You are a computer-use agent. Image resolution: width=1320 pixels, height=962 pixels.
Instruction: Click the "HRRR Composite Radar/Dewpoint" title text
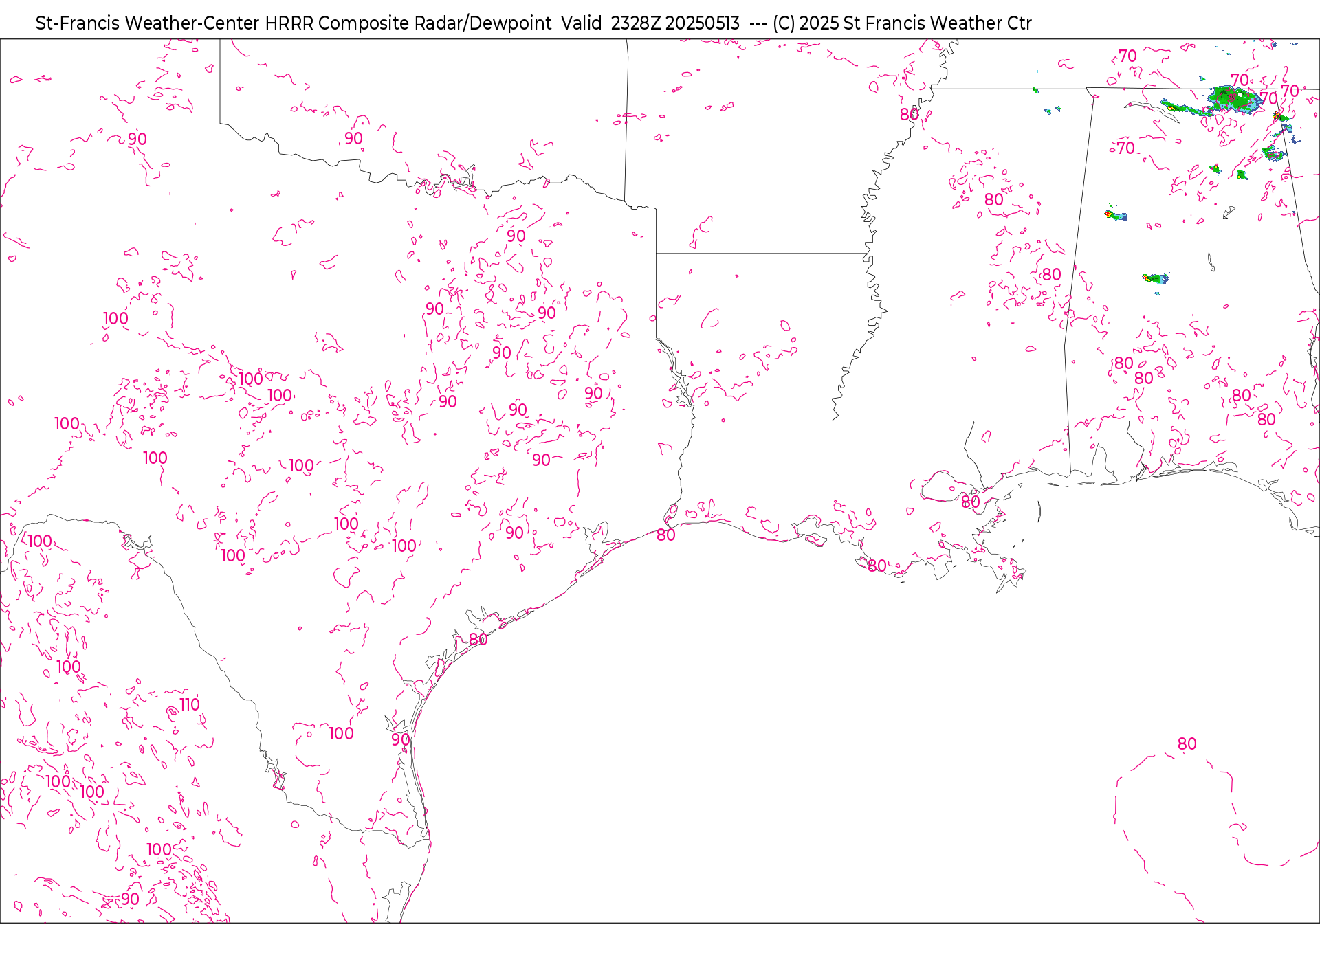(408, 23)
